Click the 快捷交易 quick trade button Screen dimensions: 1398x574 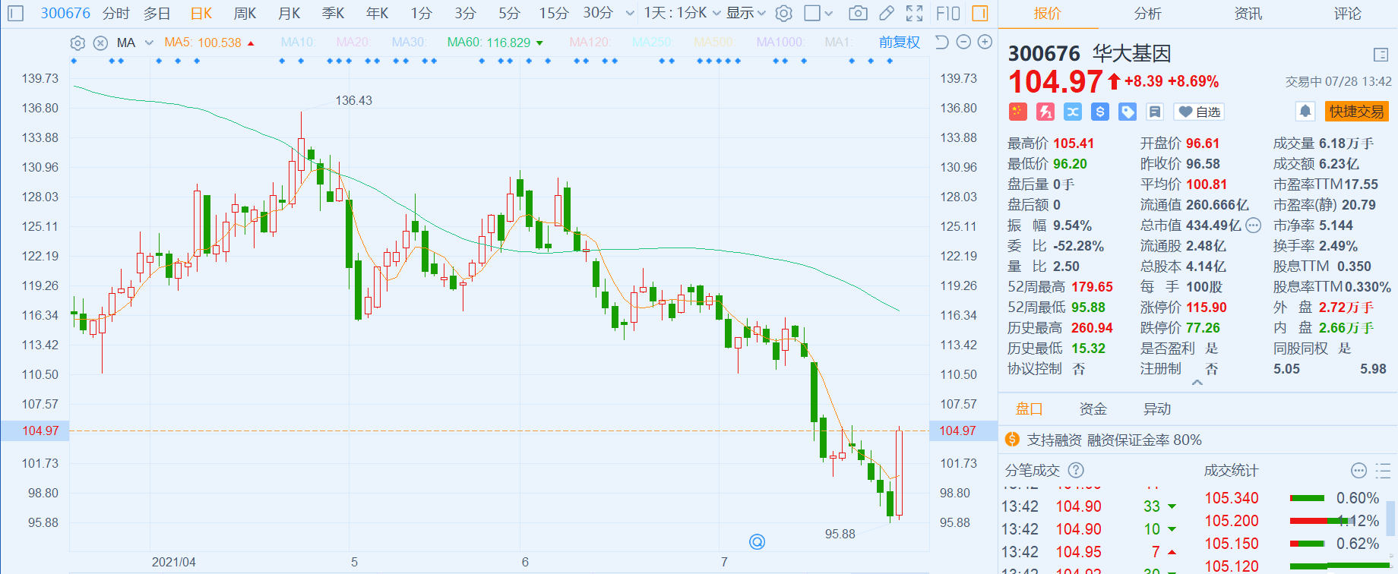point(1356,112)
